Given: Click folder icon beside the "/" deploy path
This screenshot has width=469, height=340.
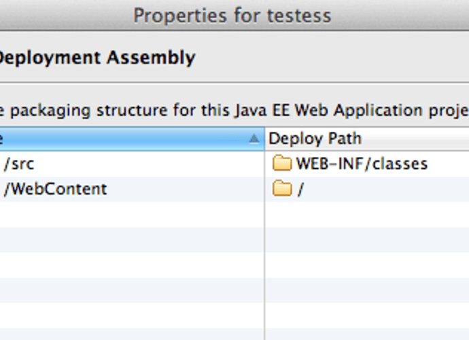Looking at the screenshot, I should (282, 188).
